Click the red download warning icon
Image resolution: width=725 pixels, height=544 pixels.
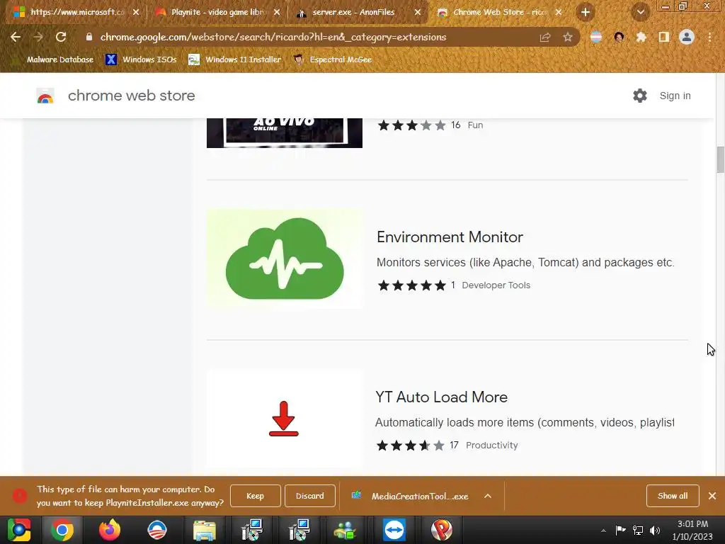click(x=19, y=496)
